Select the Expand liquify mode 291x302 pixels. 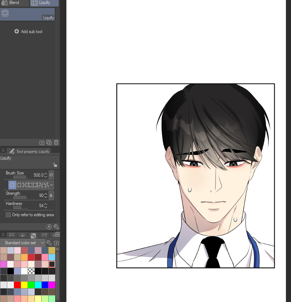(20, 185)
